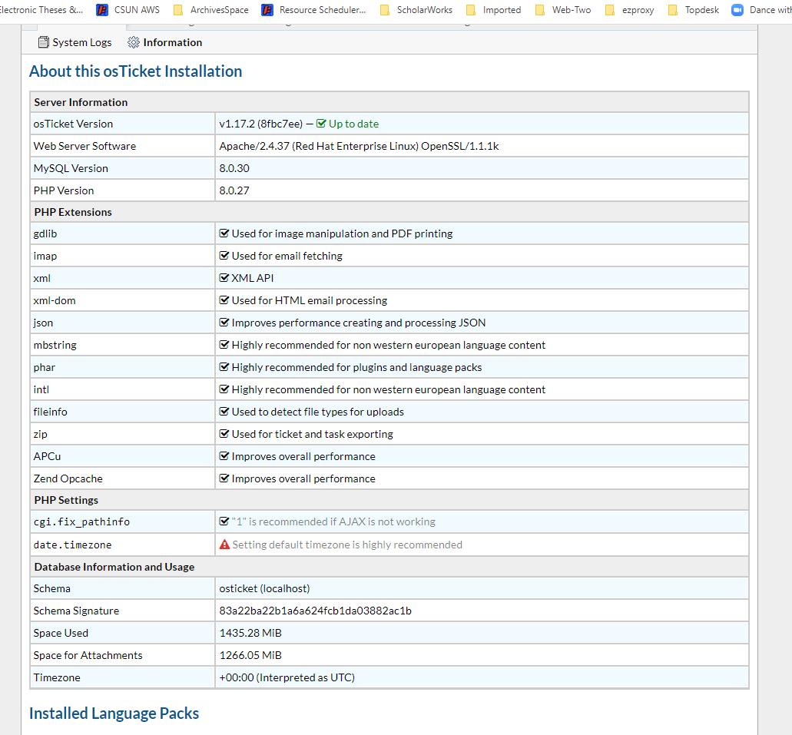
Task: Click the Information gear icon
Action: 134,42
